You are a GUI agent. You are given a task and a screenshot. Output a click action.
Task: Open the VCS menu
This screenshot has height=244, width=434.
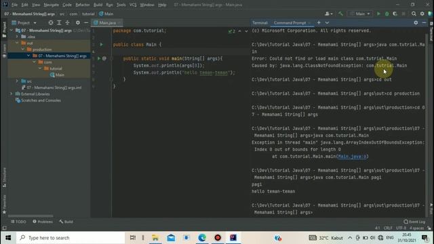(133, 5)
